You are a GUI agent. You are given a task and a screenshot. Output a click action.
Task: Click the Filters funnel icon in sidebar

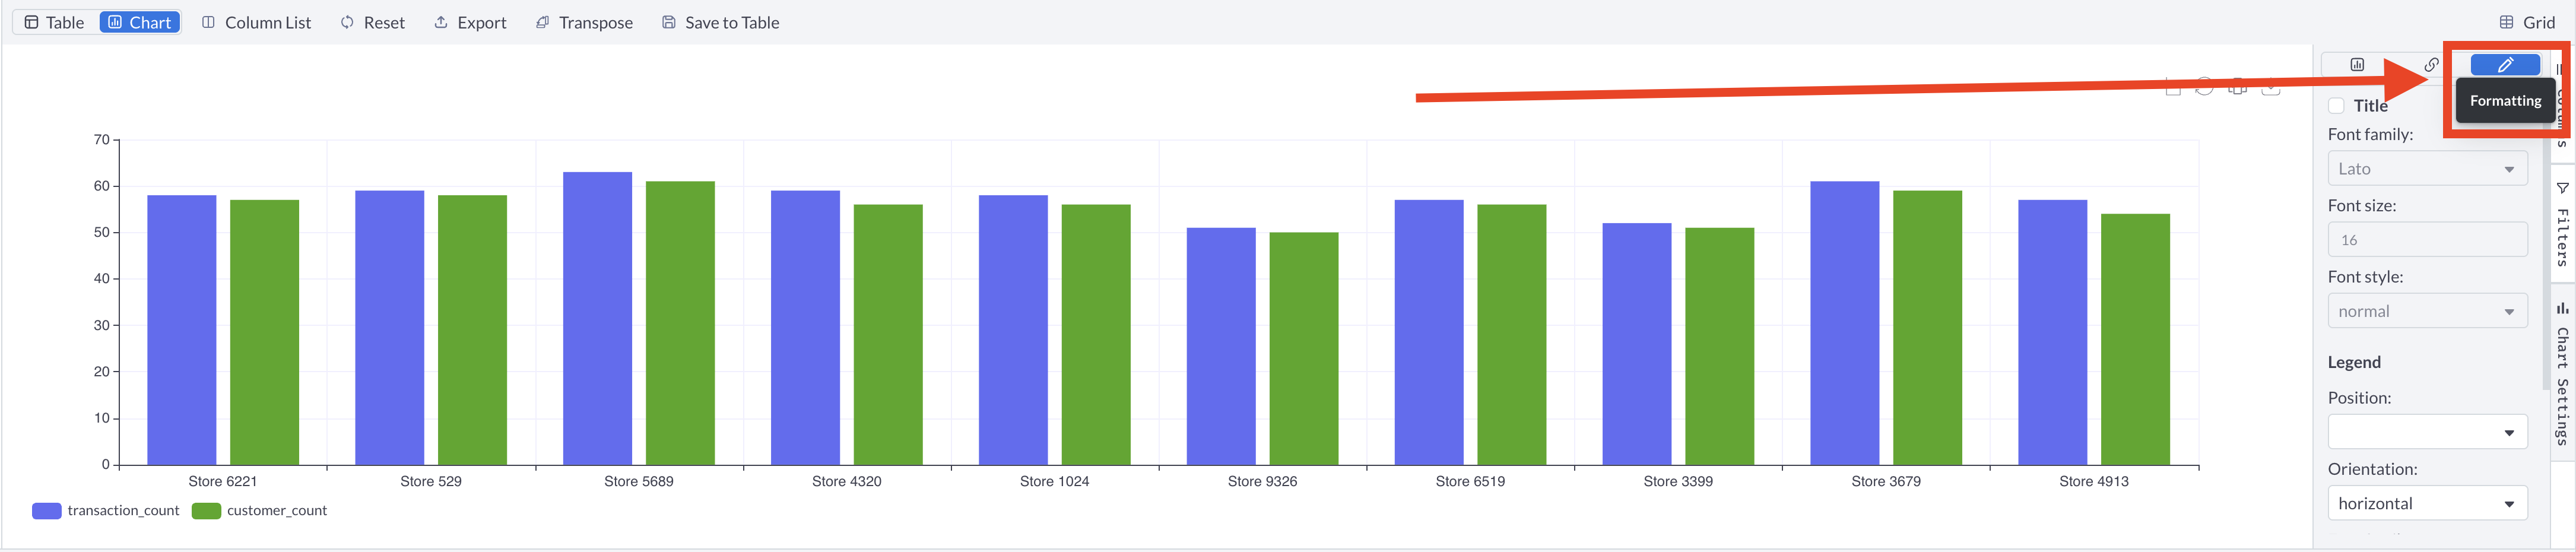click(x=2562, y=188)
